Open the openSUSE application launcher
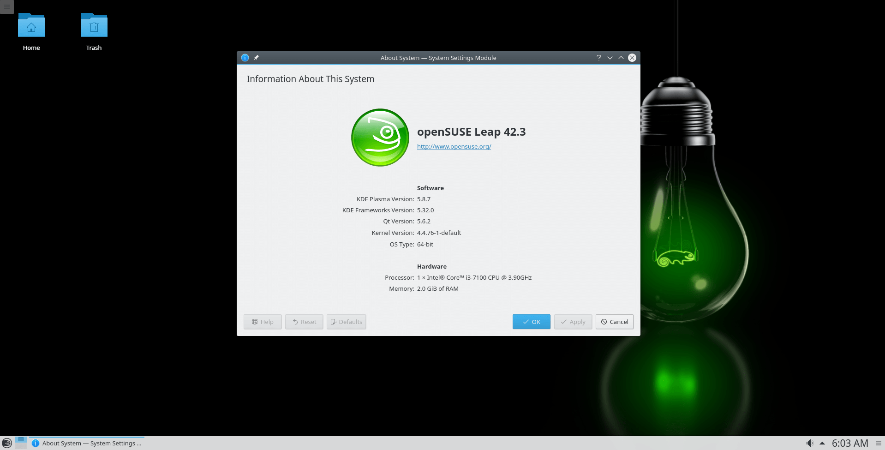The image size is (885, 450). pyautogui.click(x=7, y=443)
